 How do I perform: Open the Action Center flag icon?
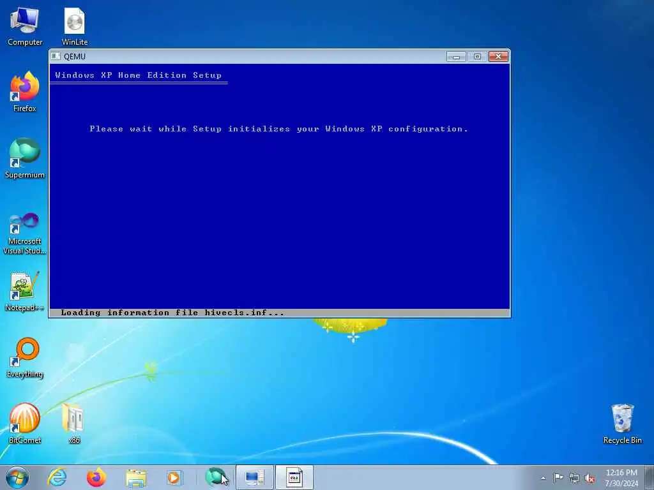pos(558,477)
